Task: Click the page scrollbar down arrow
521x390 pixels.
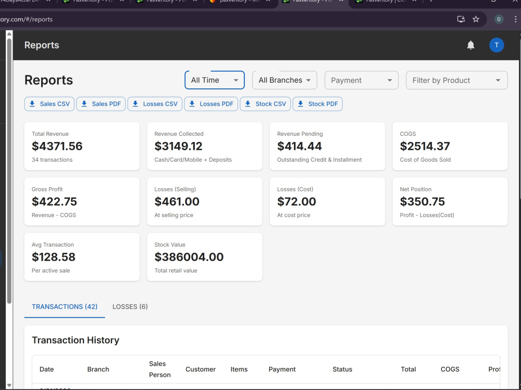Action: pyautogui.click(x=9, y=385)
